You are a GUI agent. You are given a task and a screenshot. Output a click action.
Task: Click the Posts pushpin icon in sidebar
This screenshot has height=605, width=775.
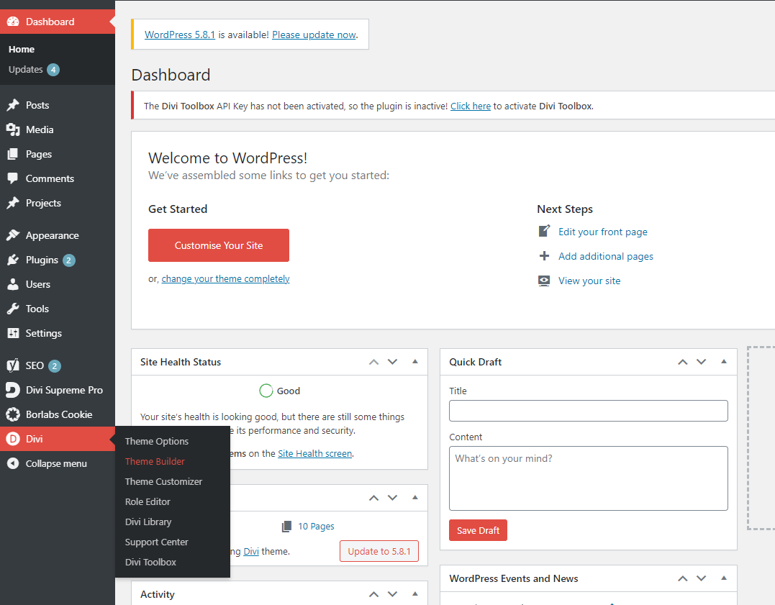coord(13,105)
